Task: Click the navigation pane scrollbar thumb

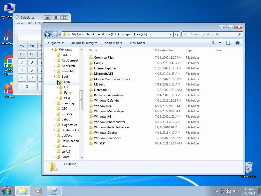Action: tap(81, 100)
